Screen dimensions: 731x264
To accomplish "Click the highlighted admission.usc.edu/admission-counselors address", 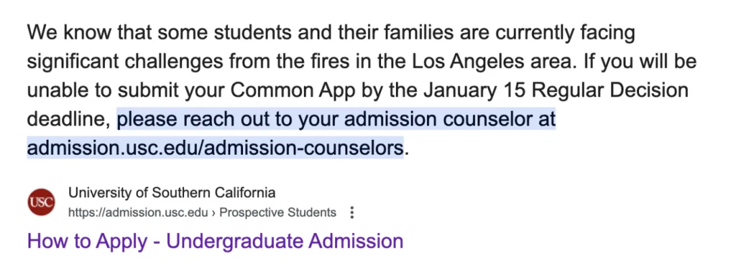I will (215, 149).
